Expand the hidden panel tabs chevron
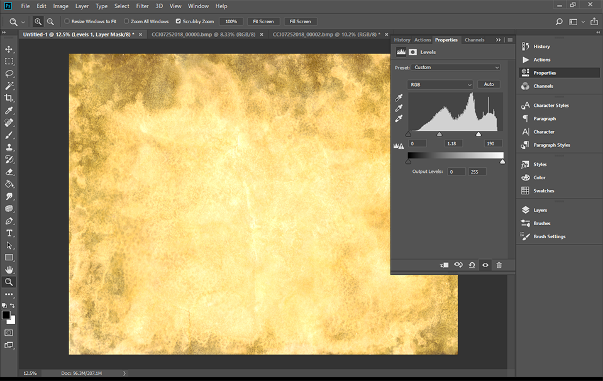Image resolution: width=603 pixels, height=381 pixels. click(x=498, y=40)
